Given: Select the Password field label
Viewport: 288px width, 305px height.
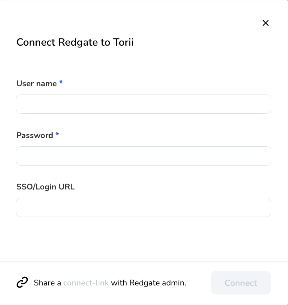Looking at the screenshot, I should point(35,135).
